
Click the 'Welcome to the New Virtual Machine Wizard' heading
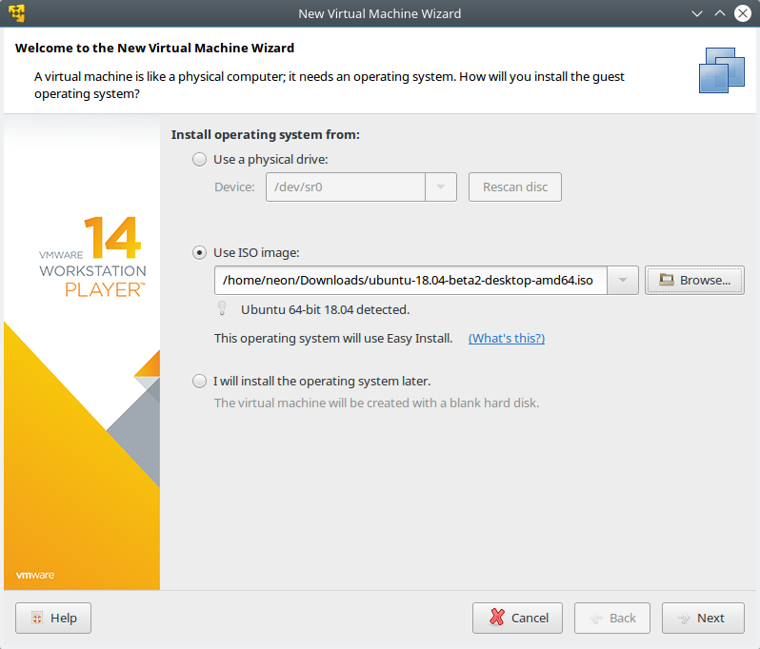click(154, 48)
